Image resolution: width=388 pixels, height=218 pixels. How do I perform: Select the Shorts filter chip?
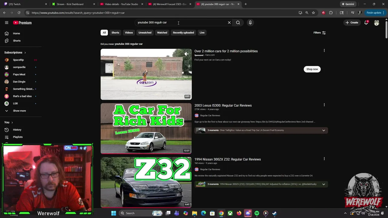pyautogui.click(x=115, y=33)
